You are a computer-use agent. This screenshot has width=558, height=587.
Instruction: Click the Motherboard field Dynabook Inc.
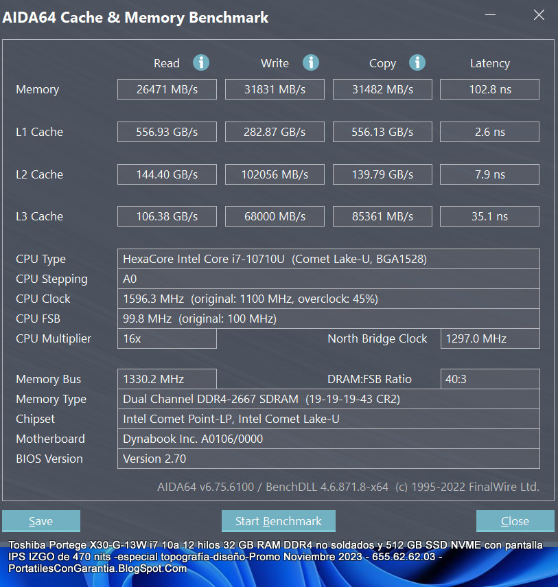coord(329,439)
